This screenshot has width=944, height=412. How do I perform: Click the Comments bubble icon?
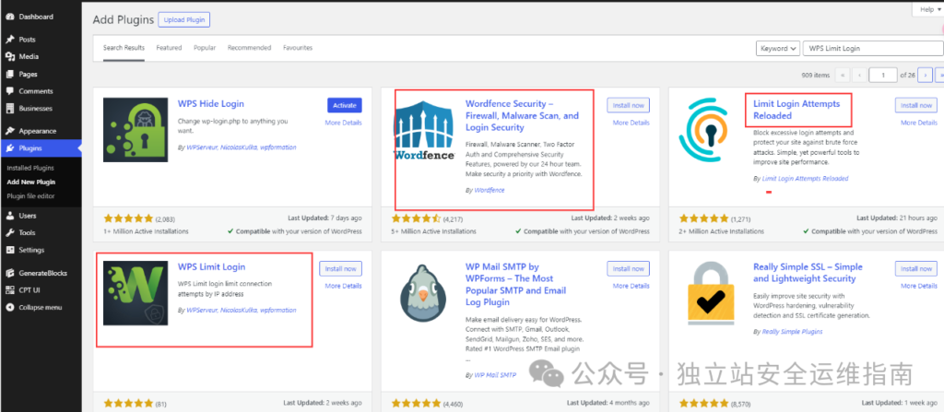[x=9, y=91]
